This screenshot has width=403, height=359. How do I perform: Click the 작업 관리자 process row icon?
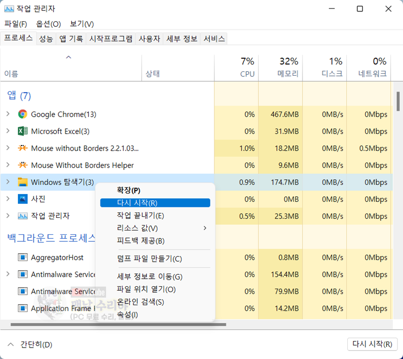22,216
